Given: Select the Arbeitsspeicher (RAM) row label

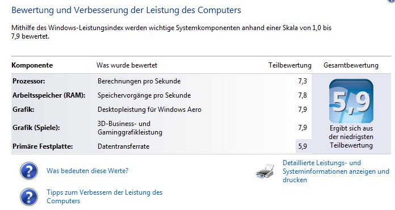Looking at the screenshot, I should tap(49, 95).
